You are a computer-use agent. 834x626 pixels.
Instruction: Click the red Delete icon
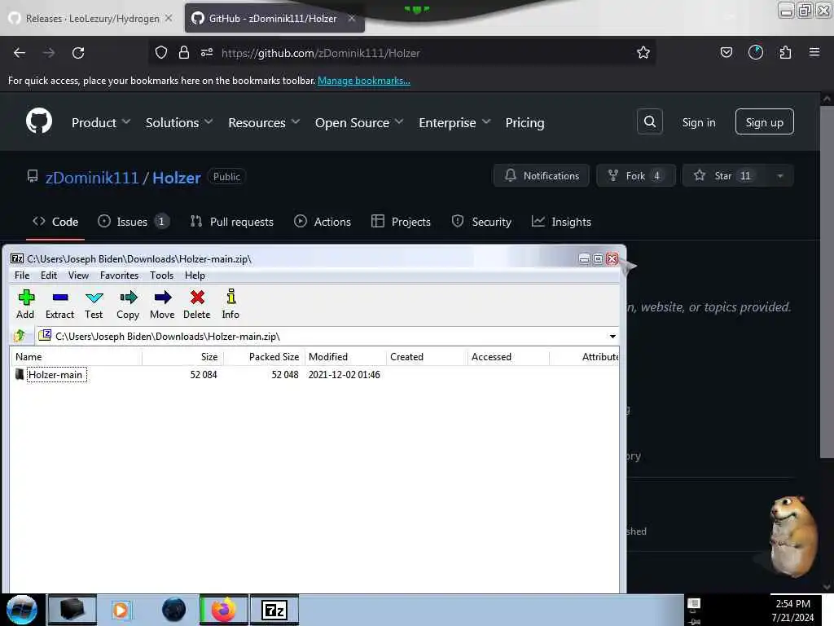point(197,304)
